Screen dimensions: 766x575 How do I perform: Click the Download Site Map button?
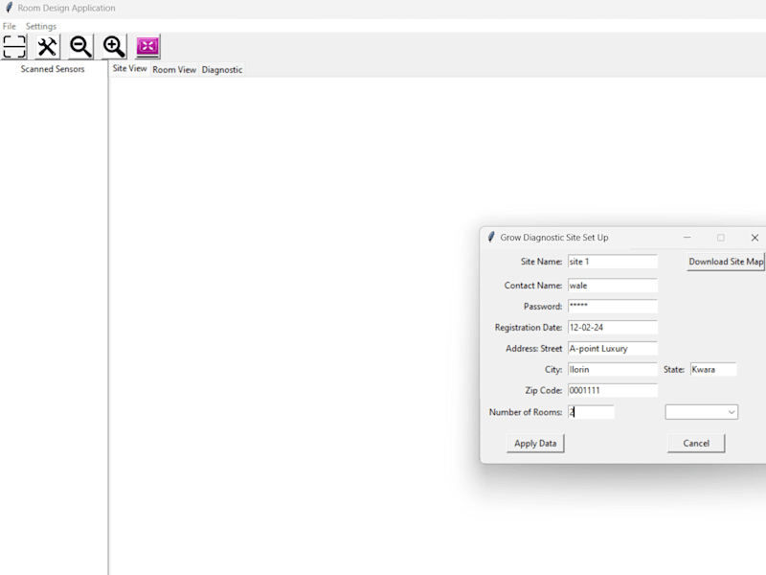click(x=726, y=262)
